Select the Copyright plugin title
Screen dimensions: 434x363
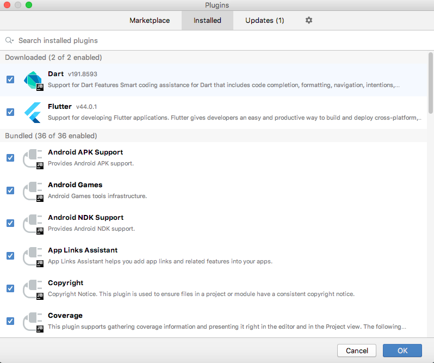(65, 283)
